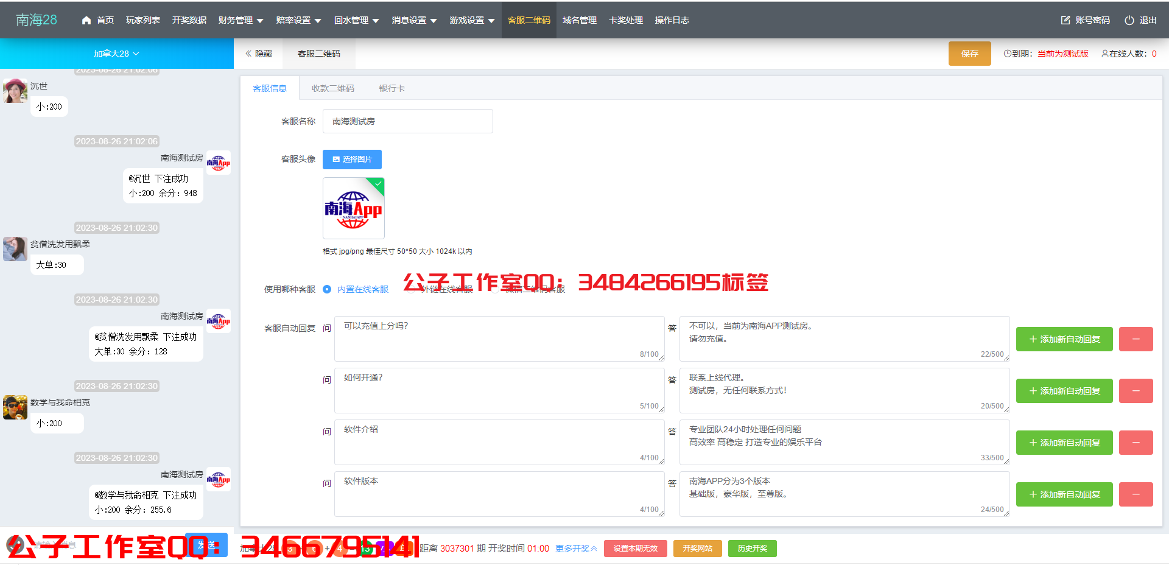The width and height of the screenshot is (1169, 565).
Task: Open 客服二维码 in top navigation
Action: coord(529,20)
